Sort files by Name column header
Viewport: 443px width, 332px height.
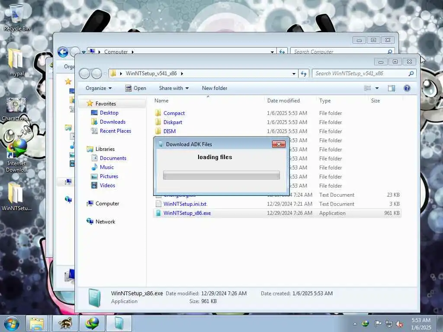pos(161,100)
